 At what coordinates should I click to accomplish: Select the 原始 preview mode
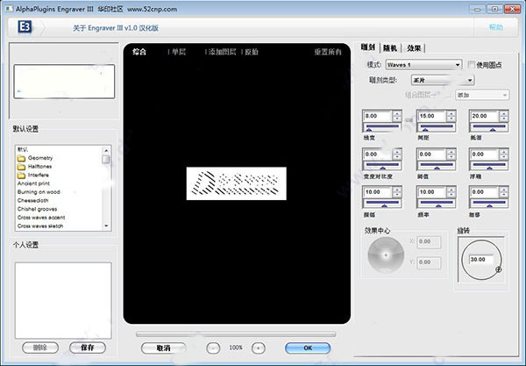click(252, 52)
